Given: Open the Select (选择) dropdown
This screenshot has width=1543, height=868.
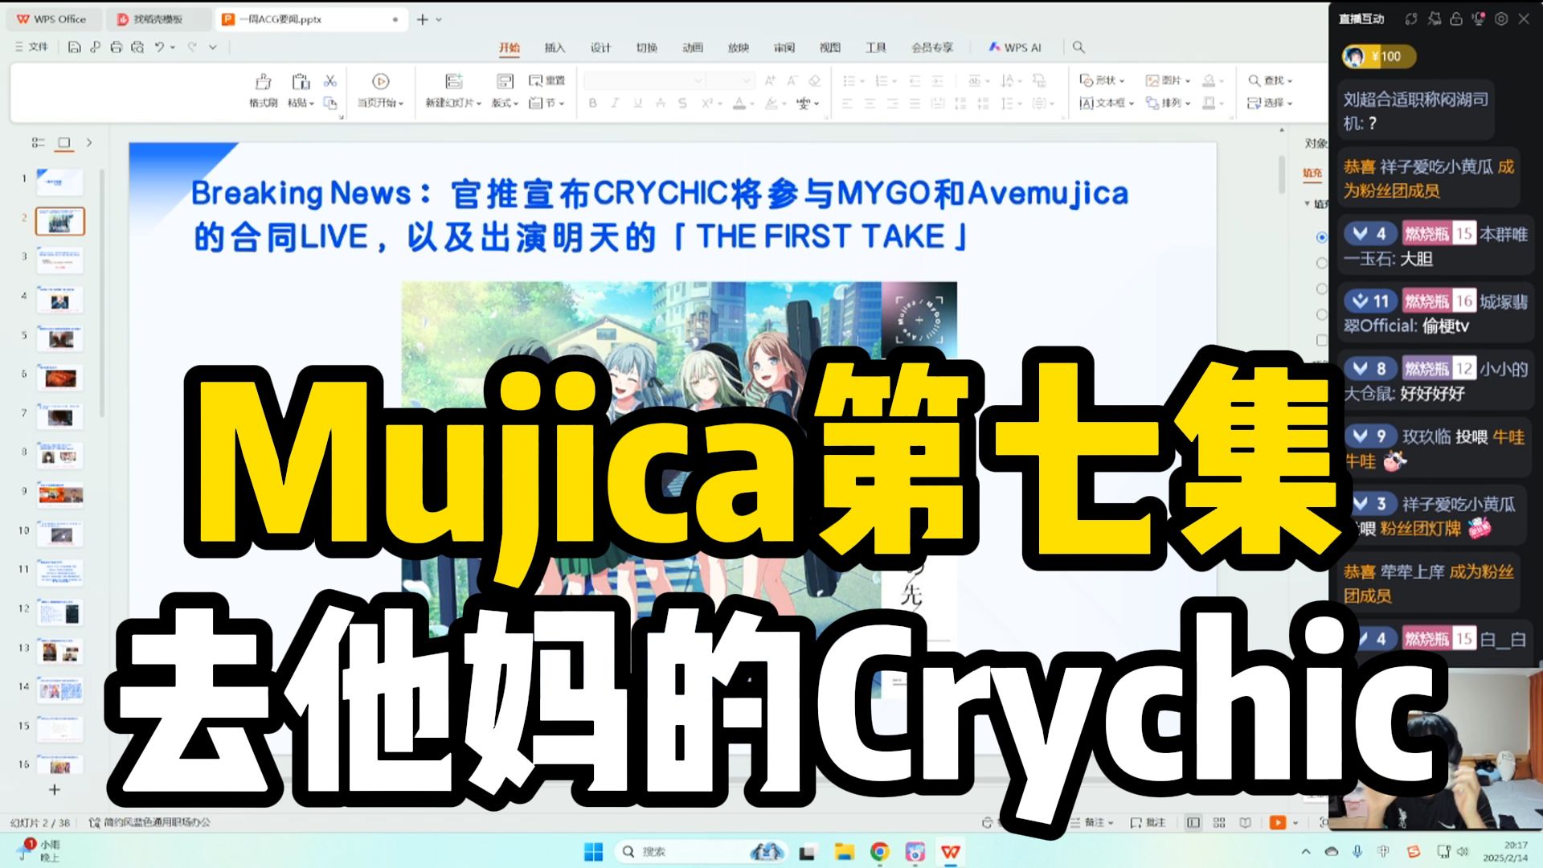Looking at the screenshot, I should [x=1271, y=103].
